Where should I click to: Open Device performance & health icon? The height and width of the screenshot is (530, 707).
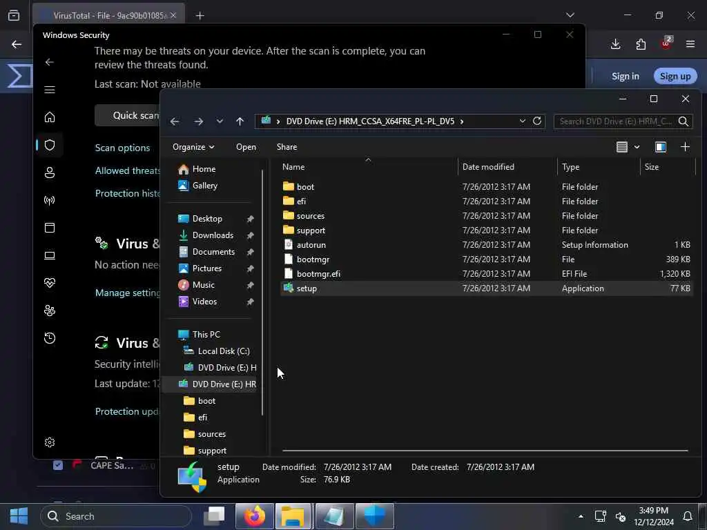(x=50, y=283)
